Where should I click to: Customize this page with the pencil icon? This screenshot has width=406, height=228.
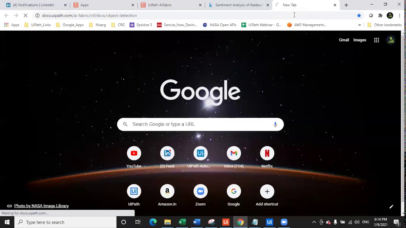point(391,206)
